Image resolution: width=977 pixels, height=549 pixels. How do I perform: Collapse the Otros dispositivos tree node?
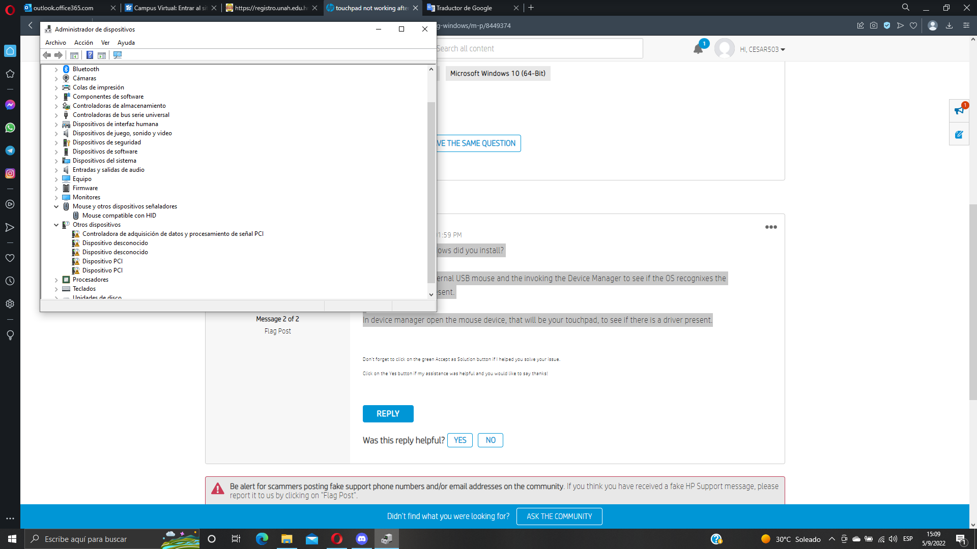pos(56,225)
